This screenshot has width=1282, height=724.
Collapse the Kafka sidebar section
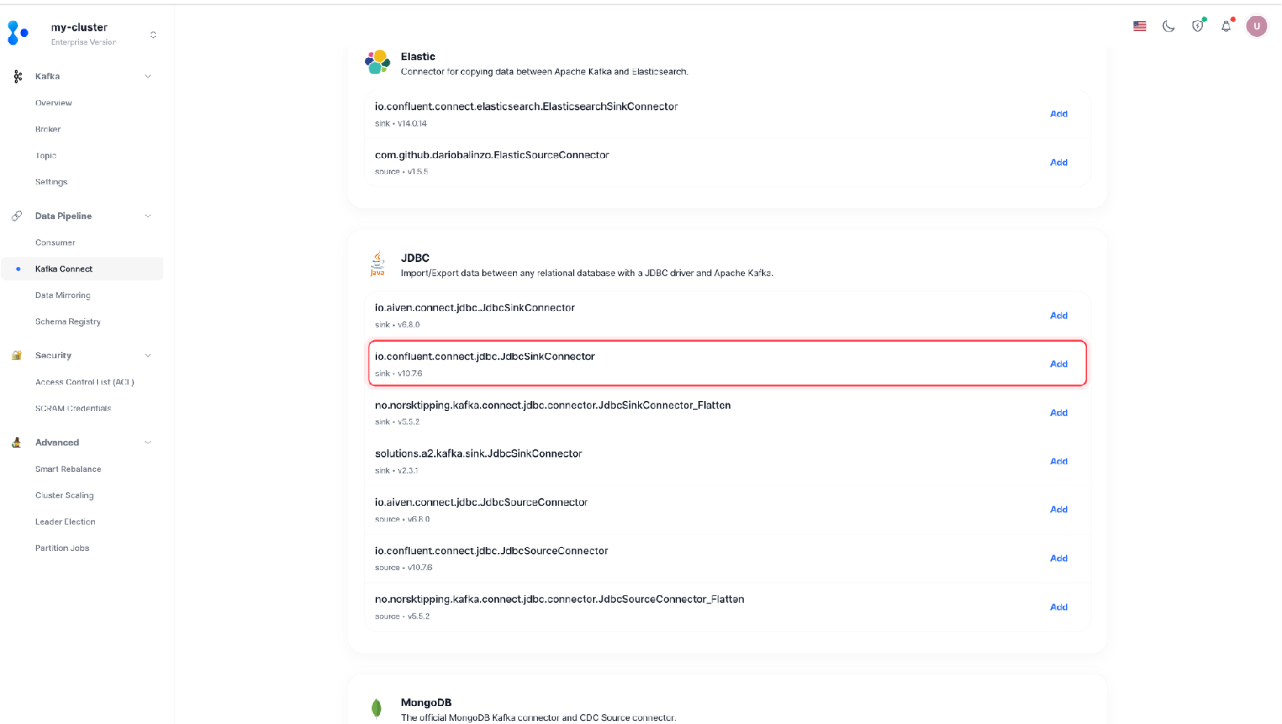[148, 76]
